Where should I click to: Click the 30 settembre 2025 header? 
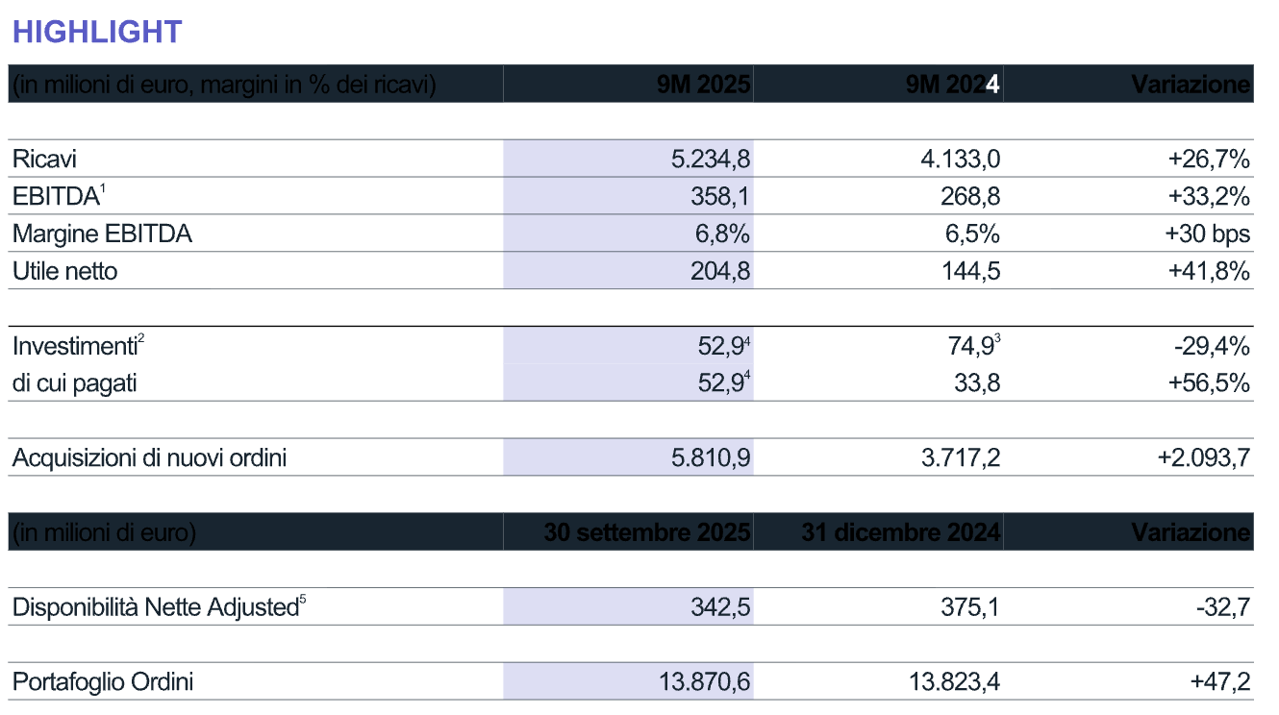[x=646, y=532]
